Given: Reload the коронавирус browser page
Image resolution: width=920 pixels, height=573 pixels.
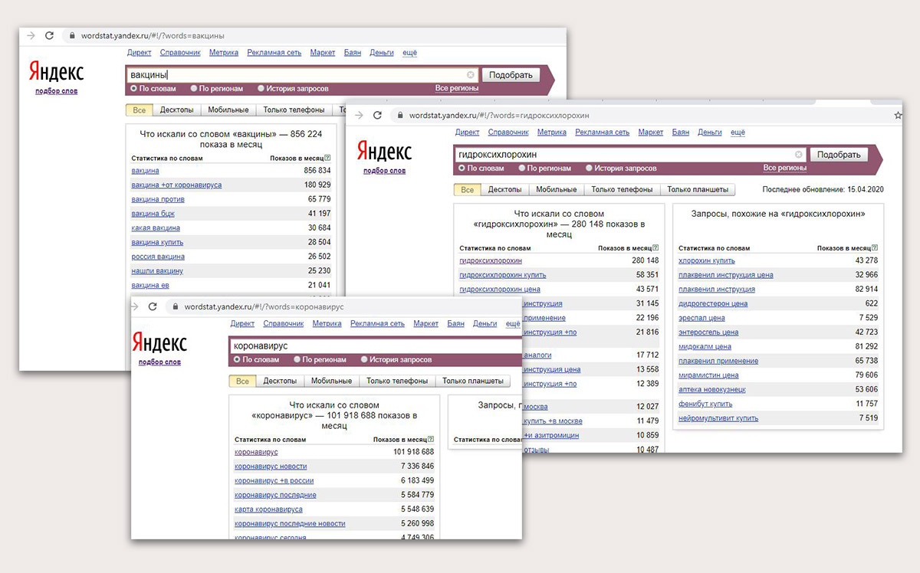Looking at the screenshot, I should click(153, 306).
